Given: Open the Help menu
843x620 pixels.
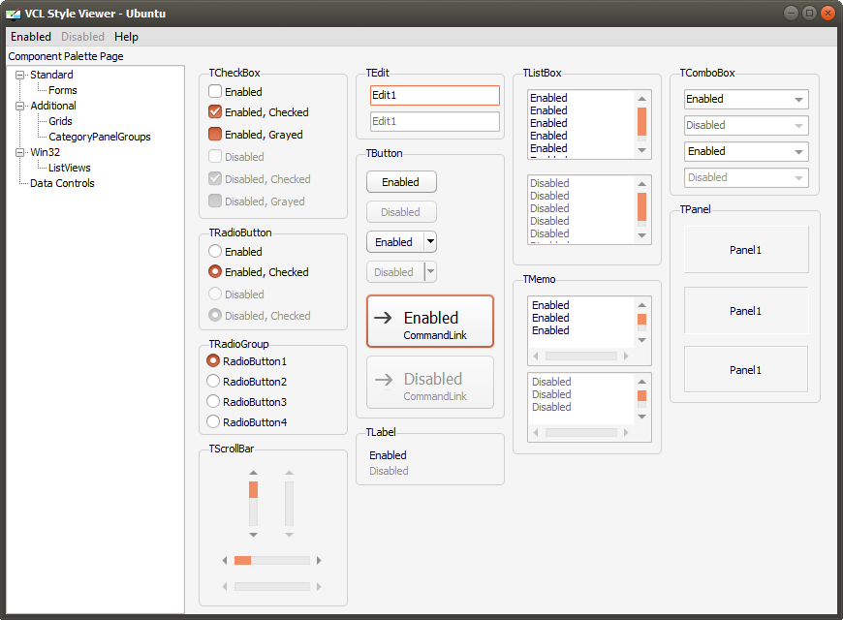Looking at the screenshot, I should point(126,37).
